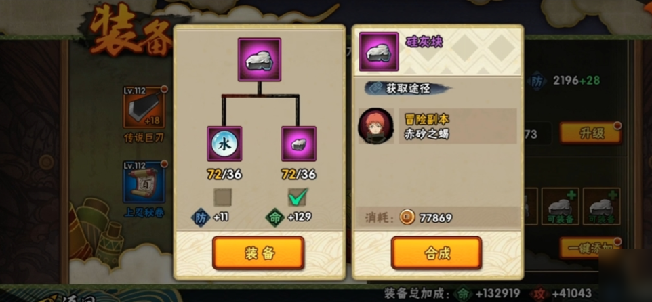
Task: Tap the 赤砂之蝎 character portrait
Action: coord(376,126)
